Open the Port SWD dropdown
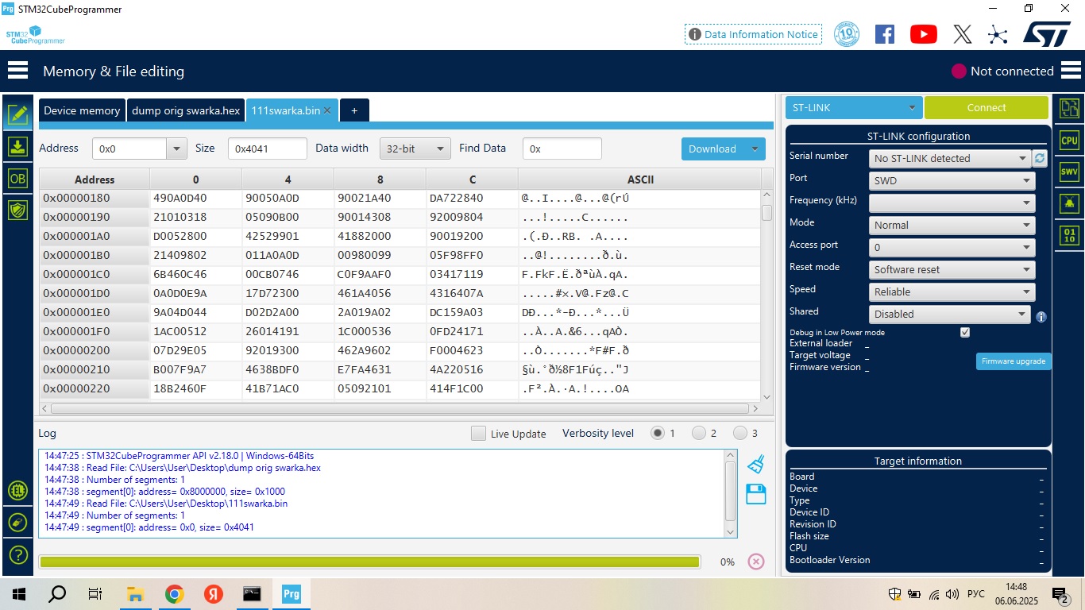Image resolution: width=1085 pixels, height=610 pixels. click(952, 180)
